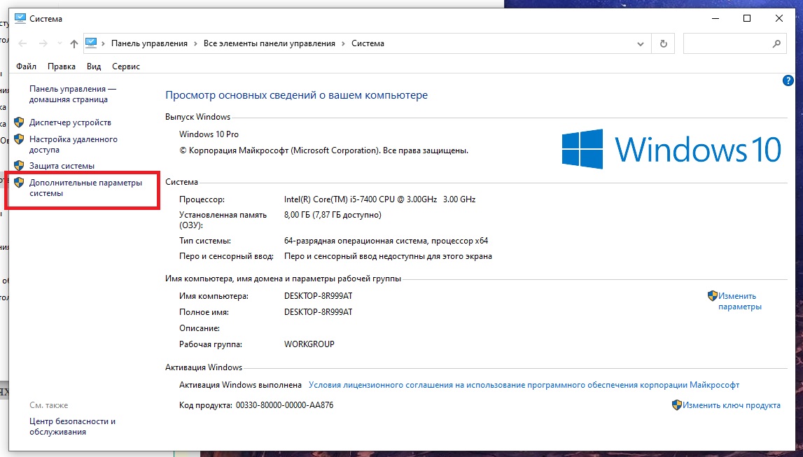Click Изменить ключ продукта link
The width and height of the screenshot is (803, 457).
pos(731,405)
